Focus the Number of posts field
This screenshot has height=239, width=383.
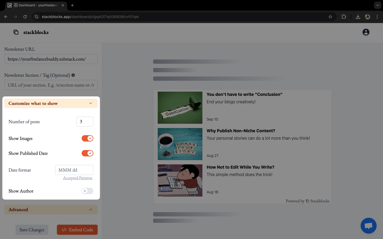click(85, 122)
